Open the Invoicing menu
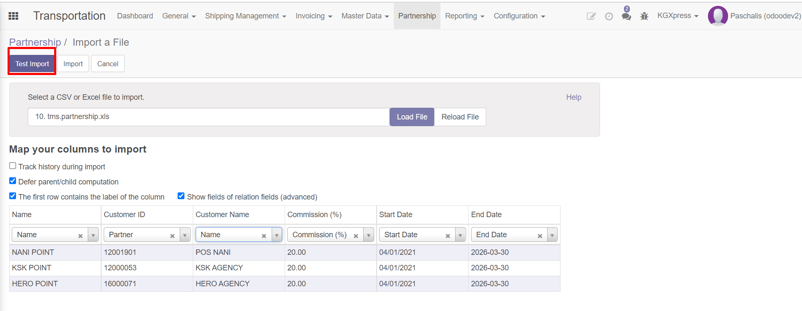 point(314,16)
